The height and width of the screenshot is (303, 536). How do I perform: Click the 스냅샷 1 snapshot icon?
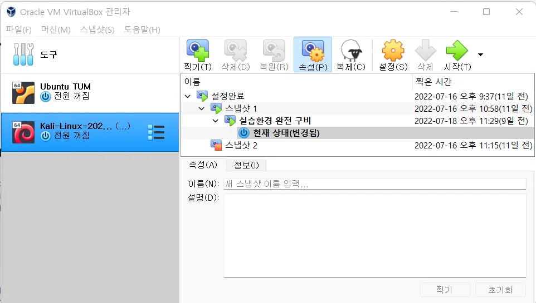(x=216, y=108)
